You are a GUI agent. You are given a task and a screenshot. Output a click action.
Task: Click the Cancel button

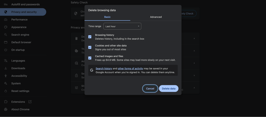pos(150,88)
